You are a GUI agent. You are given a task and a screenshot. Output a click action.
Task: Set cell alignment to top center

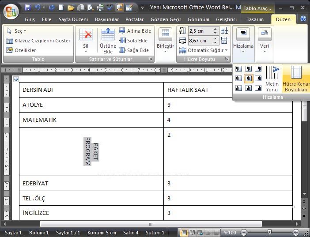click(x=248, y=69)
